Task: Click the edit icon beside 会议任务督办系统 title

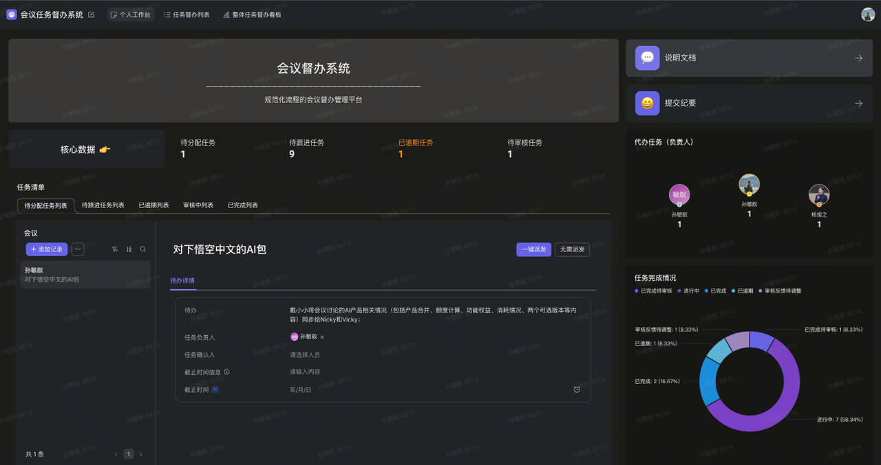Action: click(x=92, y=14)
